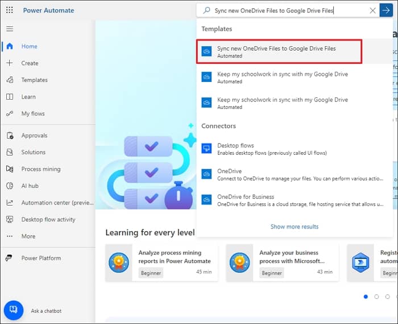Select the first carousel page dot
This screenshot has width=398, height=324.
[366, 297]
